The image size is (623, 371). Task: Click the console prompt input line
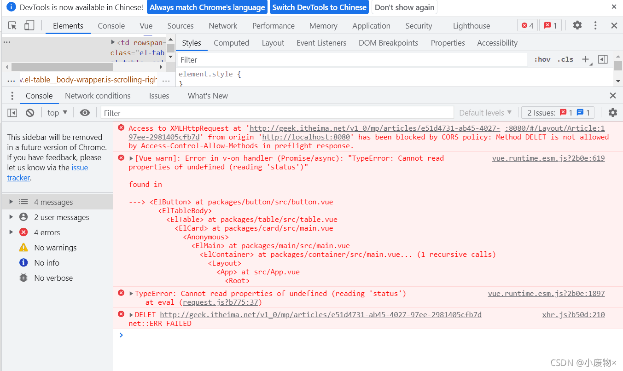368,335
